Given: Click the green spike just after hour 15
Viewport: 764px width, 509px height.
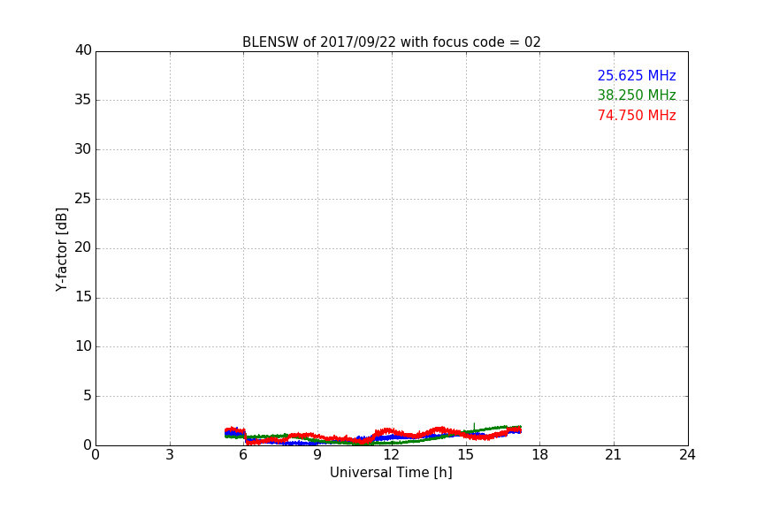Looking at the screenshot, I should coord(474,427).
